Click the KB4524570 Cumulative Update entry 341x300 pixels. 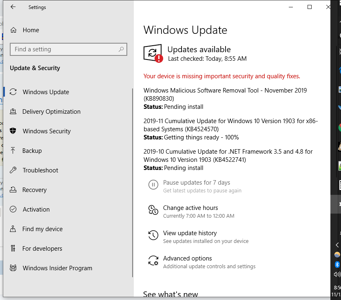coord(230,125)
